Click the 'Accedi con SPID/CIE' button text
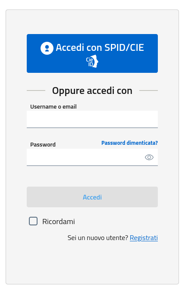The height and width of the screenshot is (287, 182). point(100,47)
